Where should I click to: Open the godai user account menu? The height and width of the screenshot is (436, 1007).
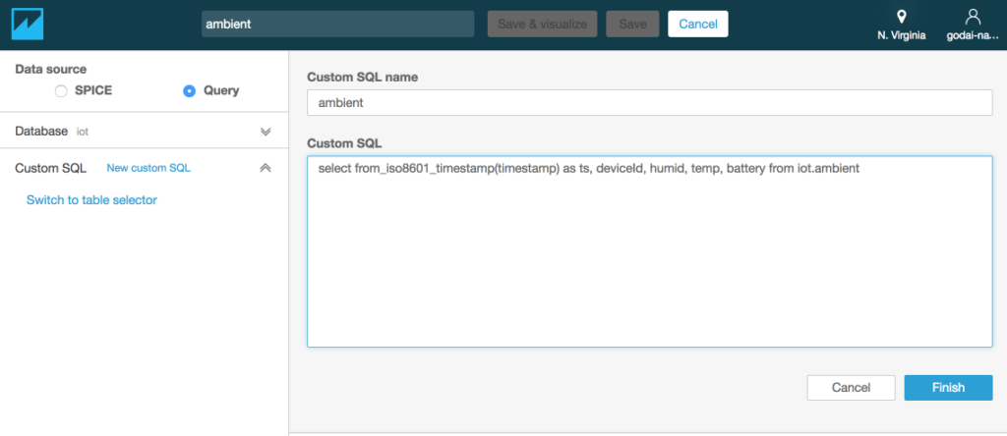point(973,25)
